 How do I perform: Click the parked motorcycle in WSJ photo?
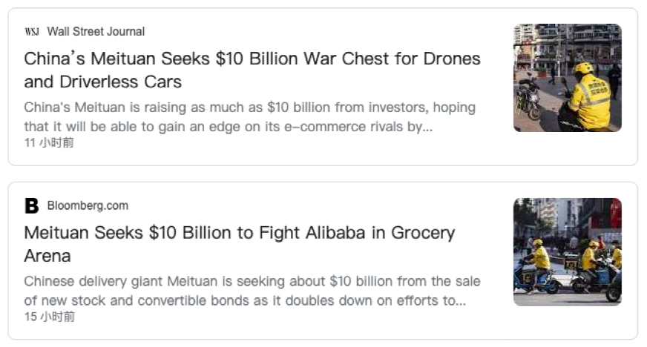(x=527, y=96)
